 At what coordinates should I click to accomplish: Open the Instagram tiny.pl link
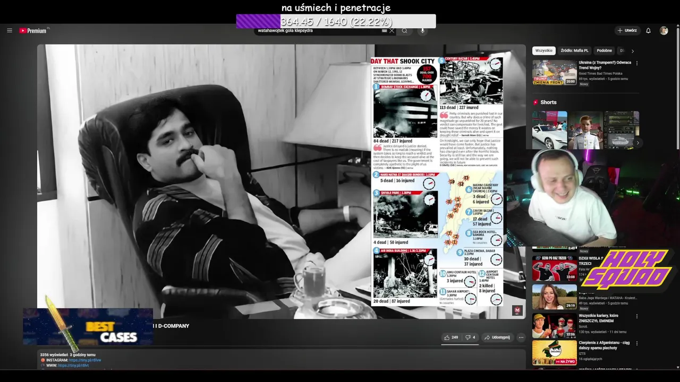85,360
